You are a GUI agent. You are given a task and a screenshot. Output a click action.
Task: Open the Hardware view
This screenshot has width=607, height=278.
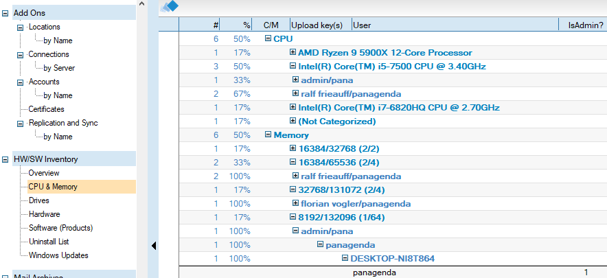click(x=44, y=214)
